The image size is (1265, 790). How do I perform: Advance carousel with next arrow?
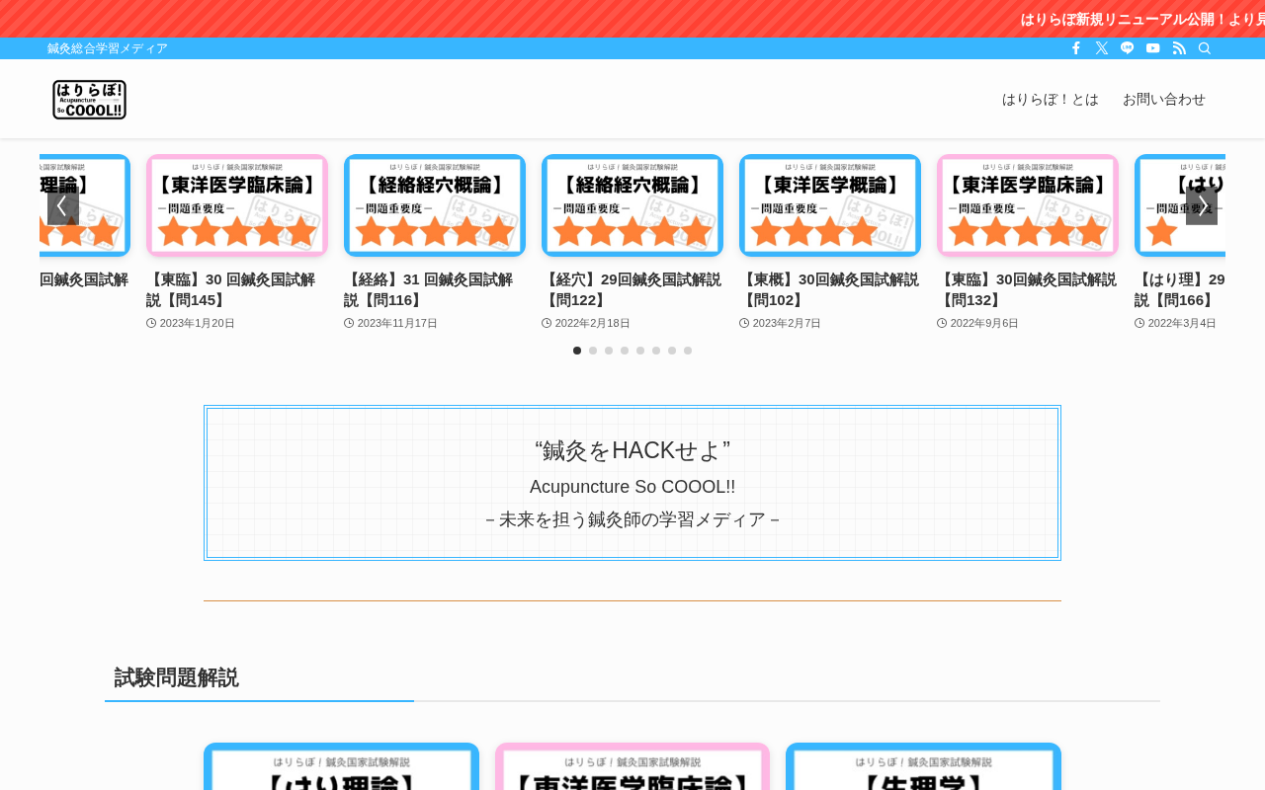1202,205
